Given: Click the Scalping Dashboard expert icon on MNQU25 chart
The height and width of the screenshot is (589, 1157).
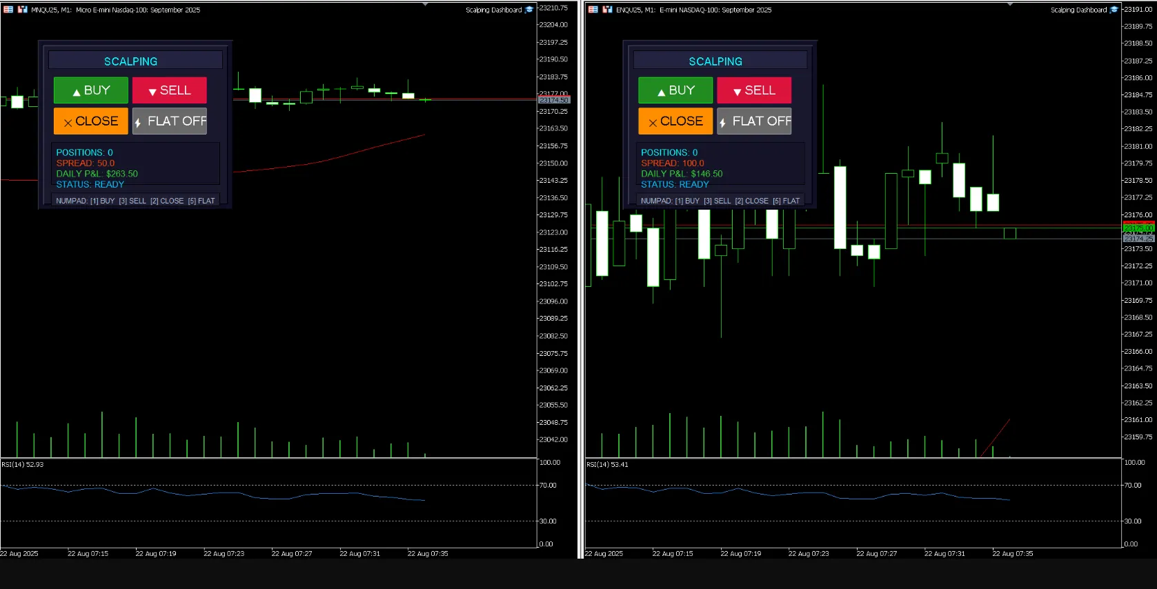Looking at the screenshot, I should [x=529, y=10].
